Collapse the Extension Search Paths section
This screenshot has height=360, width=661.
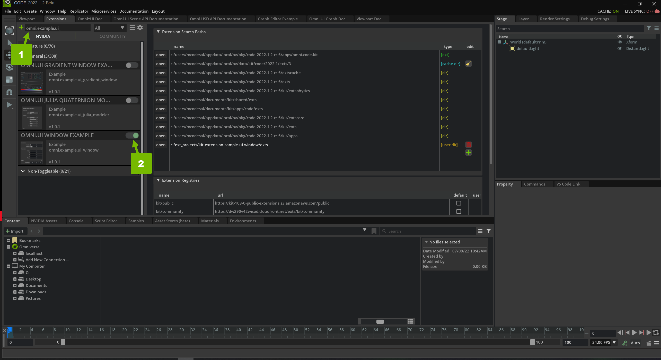coord(158,32)
